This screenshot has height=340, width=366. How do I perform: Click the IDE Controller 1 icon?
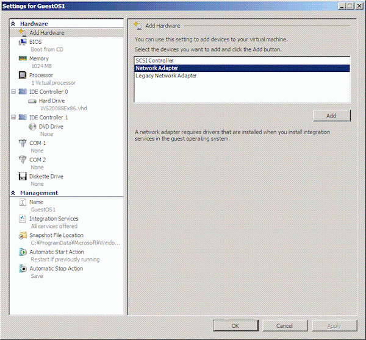click(x=23, y=118)
